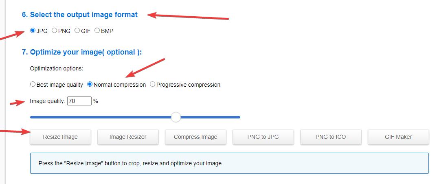The width and height of the screenshot is (437, 184).
Task: Enable Best image quality option
Action: pyautogui.click(x=33, y=85)
